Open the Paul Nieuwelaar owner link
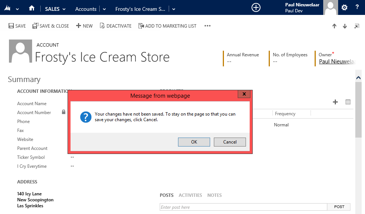365x214 pixels. (337, 62)
